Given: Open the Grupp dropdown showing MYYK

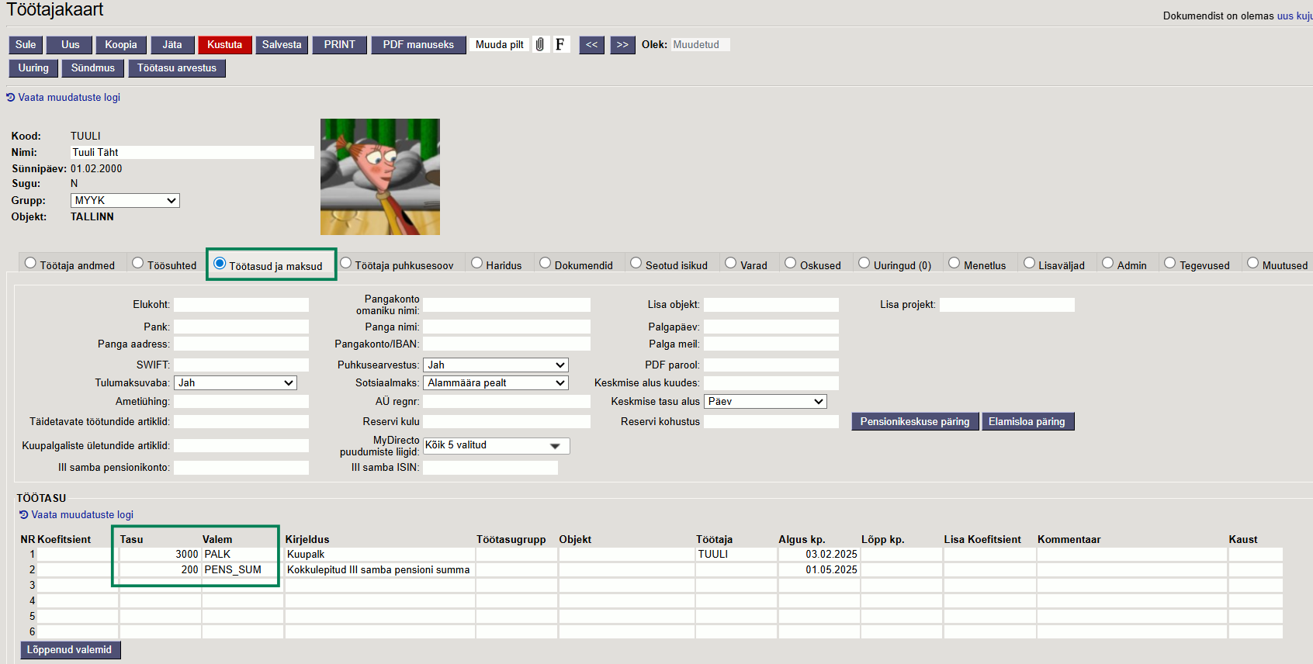Looking at the screenshot, I should (x=125, y=201).
